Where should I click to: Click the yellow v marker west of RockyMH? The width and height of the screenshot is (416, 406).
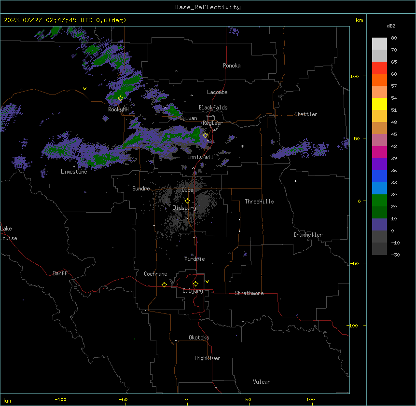[x=84, y=89]
